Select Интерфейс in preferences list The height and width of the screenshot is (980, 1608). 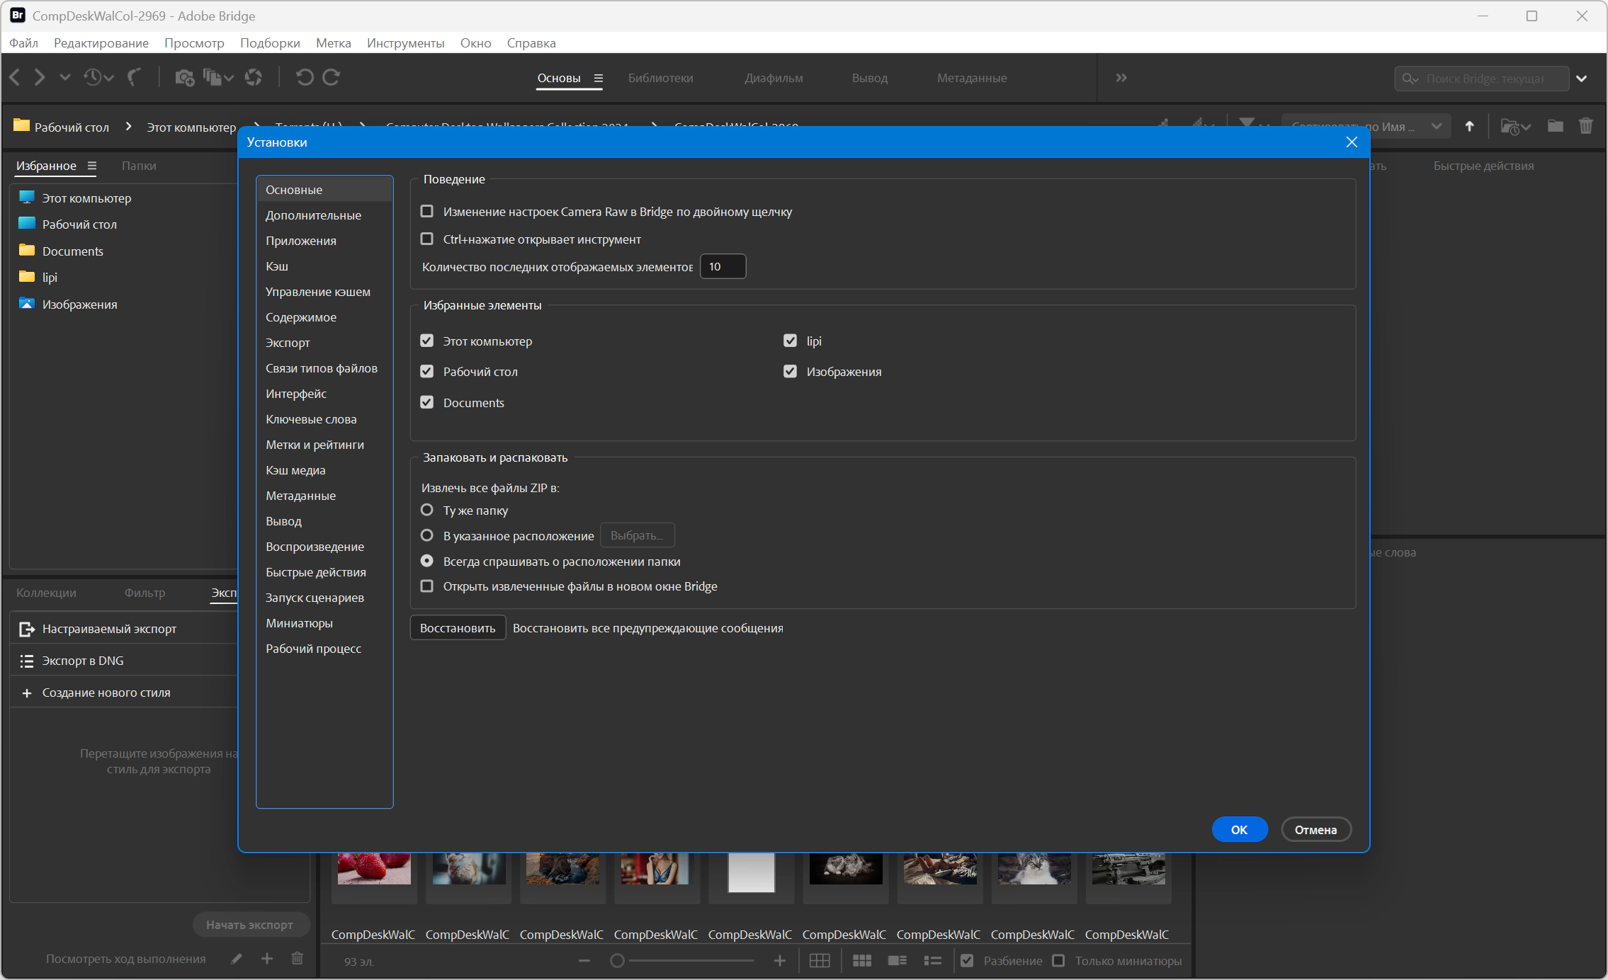click(296, 394)
